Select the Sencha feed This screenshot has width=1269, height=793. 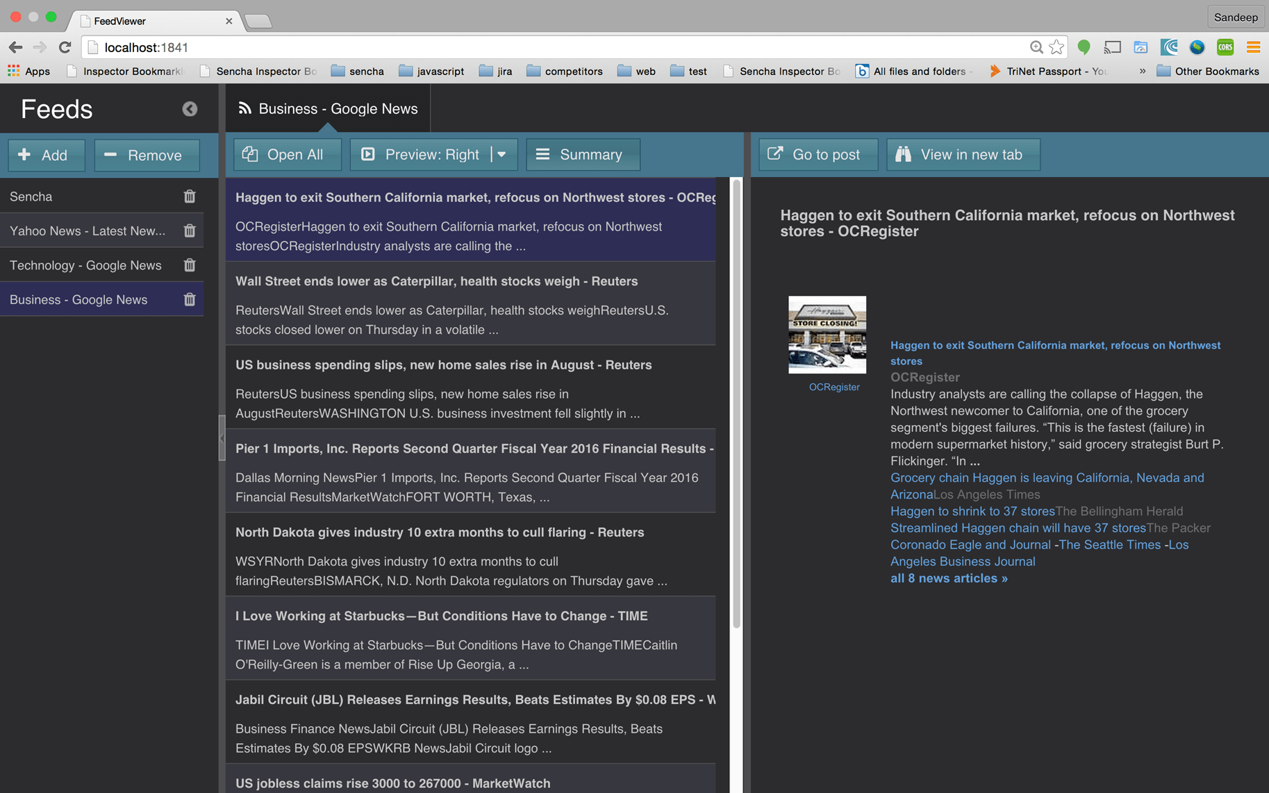(x=101, y=197)
